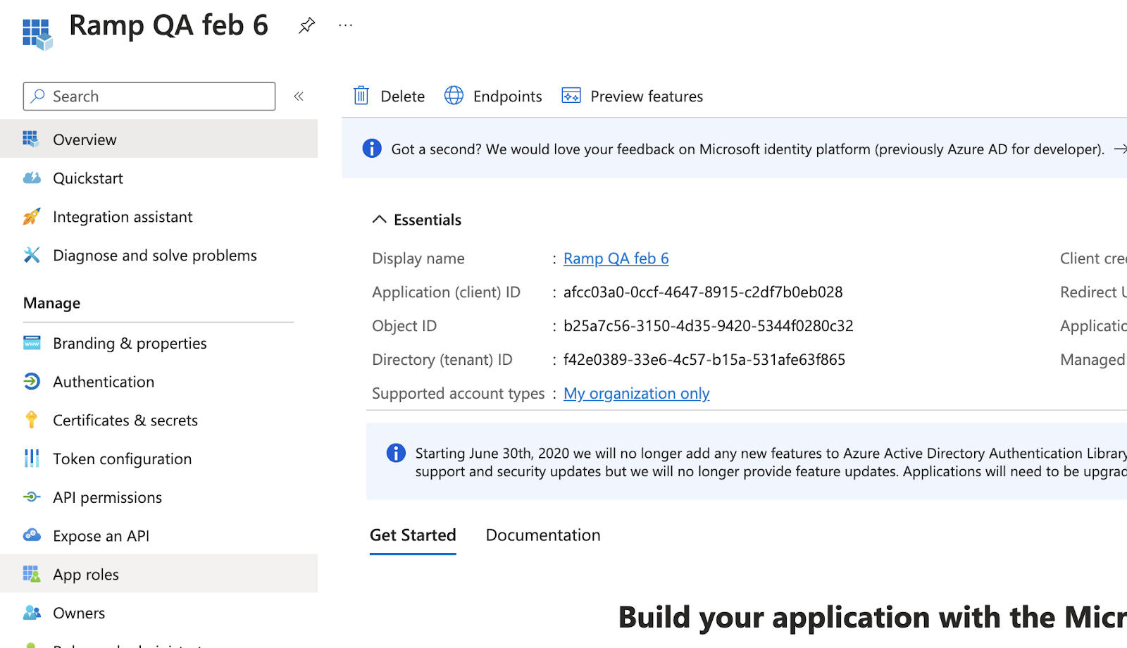Click the Integration assistant rocket icon
The image size is (1127, 648).
32,217
